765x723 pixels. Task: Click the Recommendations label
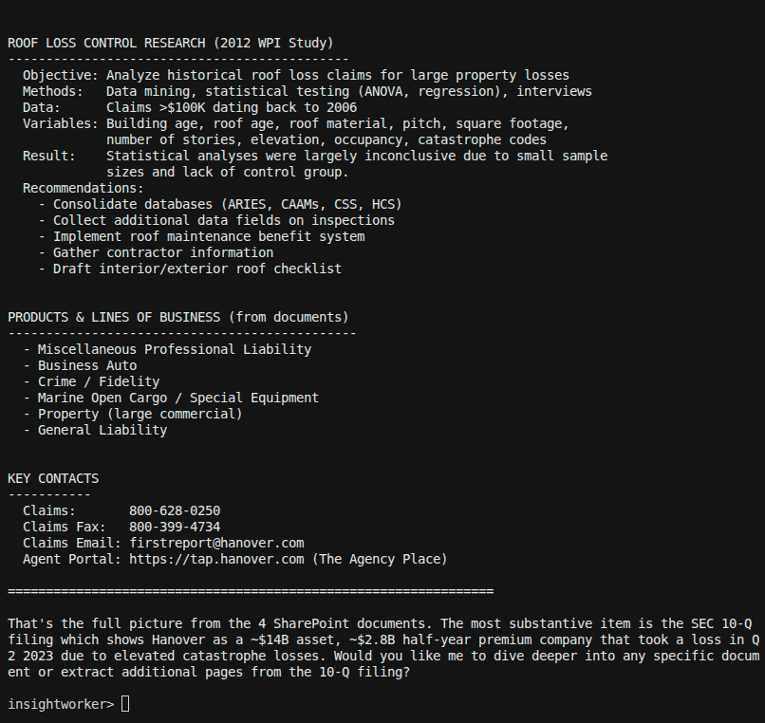click(x=84, y=188)
